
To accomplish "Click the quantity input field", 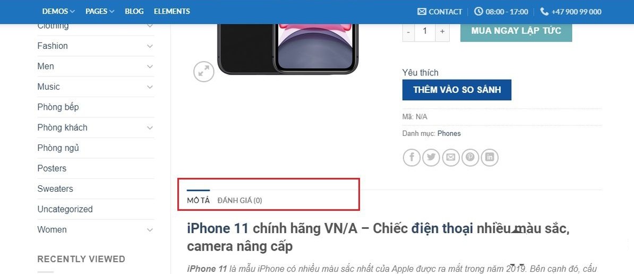I will [x=425, y=31].
